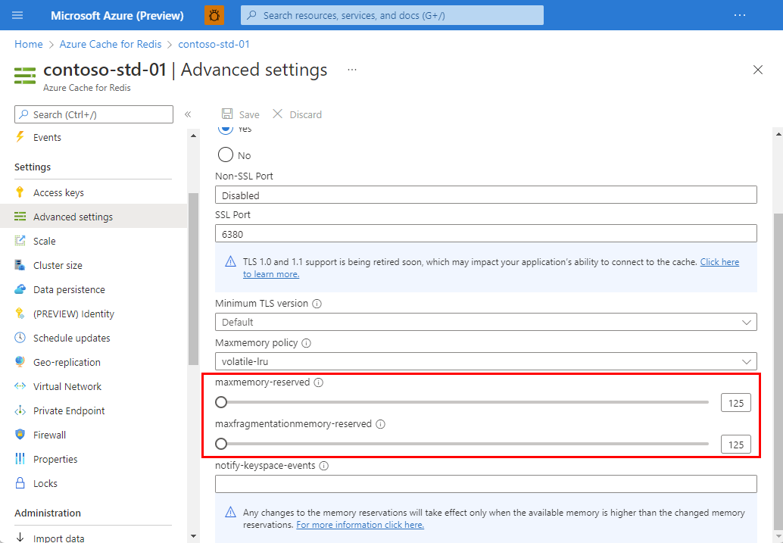Image resolution: width=783 pixels, height=543 pixels.
Task: Open the Properties icon in sidebar
Action: click(21, 459)
